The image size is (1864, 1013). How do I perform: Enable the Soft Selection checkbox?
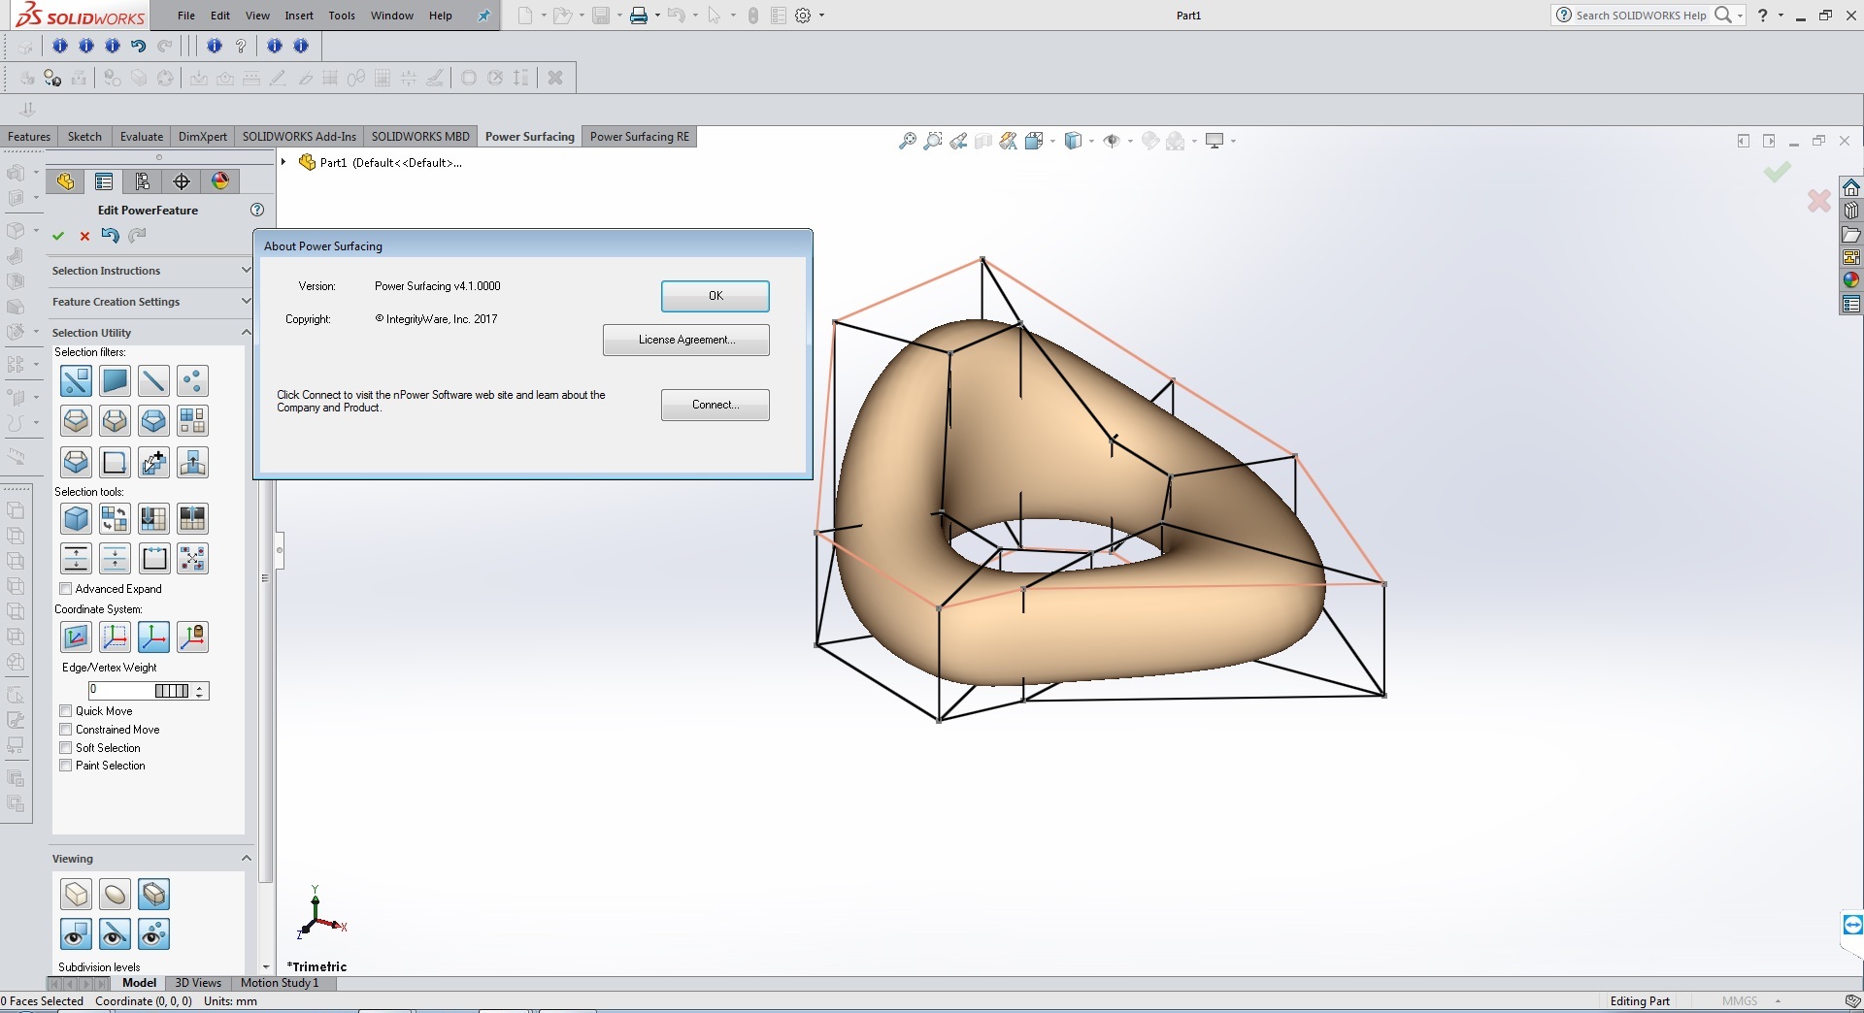(x=66, y=748)
